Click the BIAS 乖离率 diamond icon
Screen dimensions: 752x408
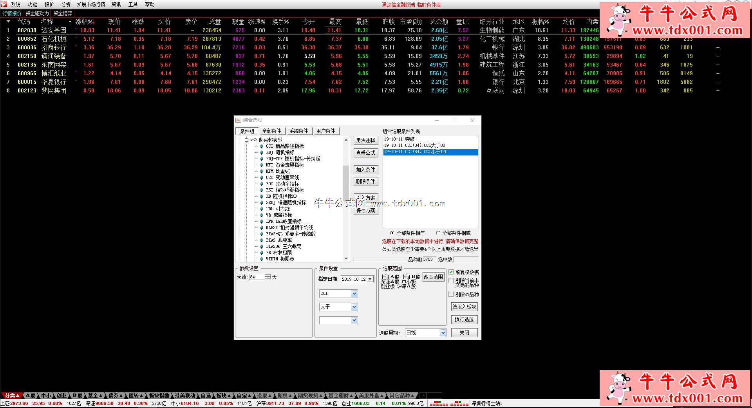coord(262,240)
